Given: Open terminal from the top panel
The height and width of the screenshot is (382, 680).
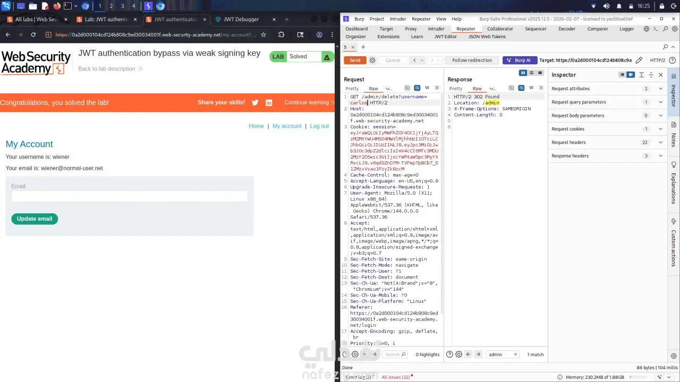Looking at the screenshot, I should [x=67, y=6].
